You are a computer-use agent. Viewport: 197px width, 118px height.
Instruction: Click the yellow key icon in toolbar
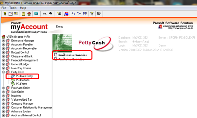coord(5,14)
